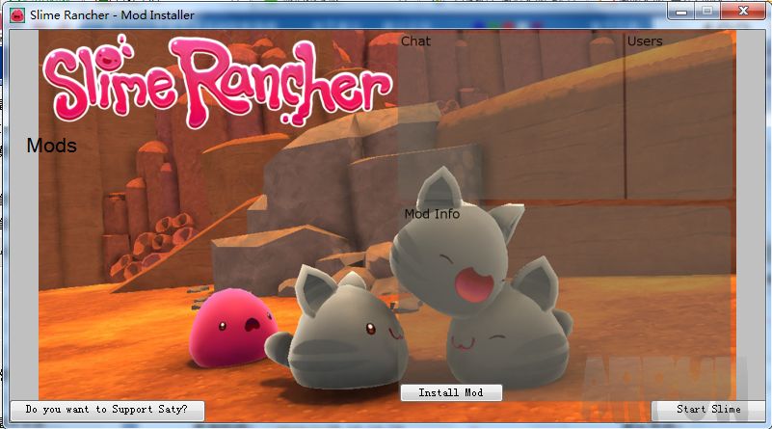Screen dimensions: 772x429
Task: Click the Slime Rancher title bar app icon
Action: tap(17, 15)
